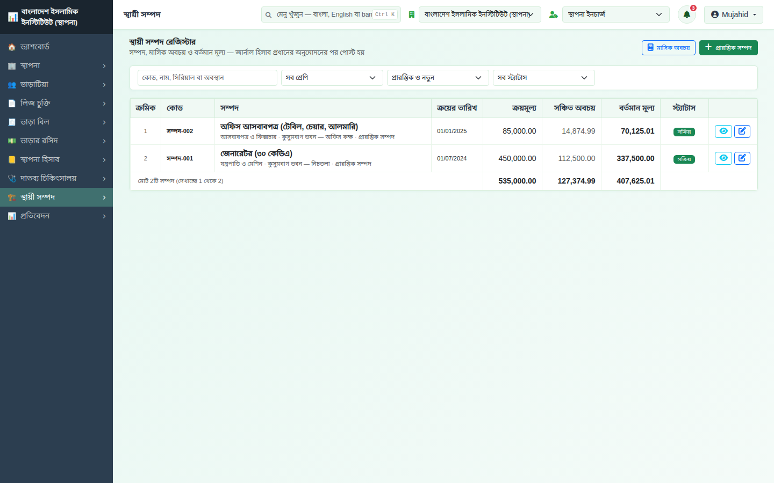Expand the Mujahid user menu

(734, 14)
